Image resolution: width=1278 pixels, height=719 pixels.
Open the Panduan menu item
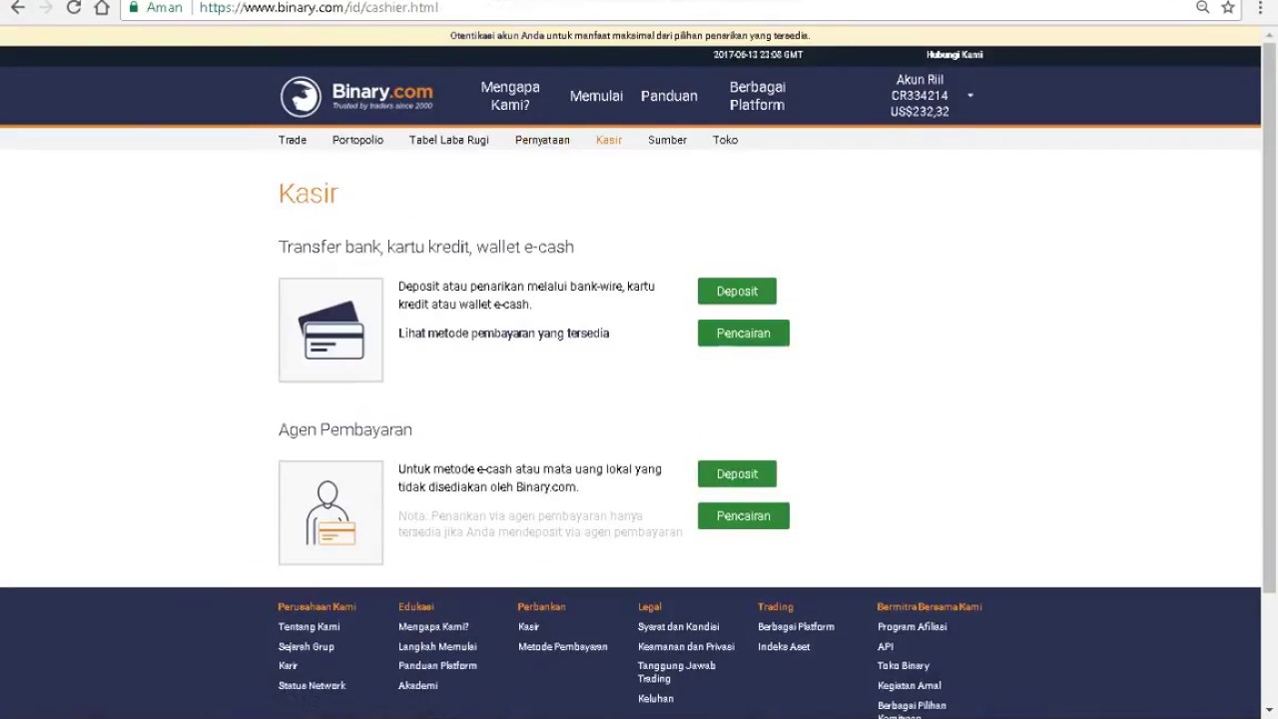pyautogui.click(x=669, y=96)
